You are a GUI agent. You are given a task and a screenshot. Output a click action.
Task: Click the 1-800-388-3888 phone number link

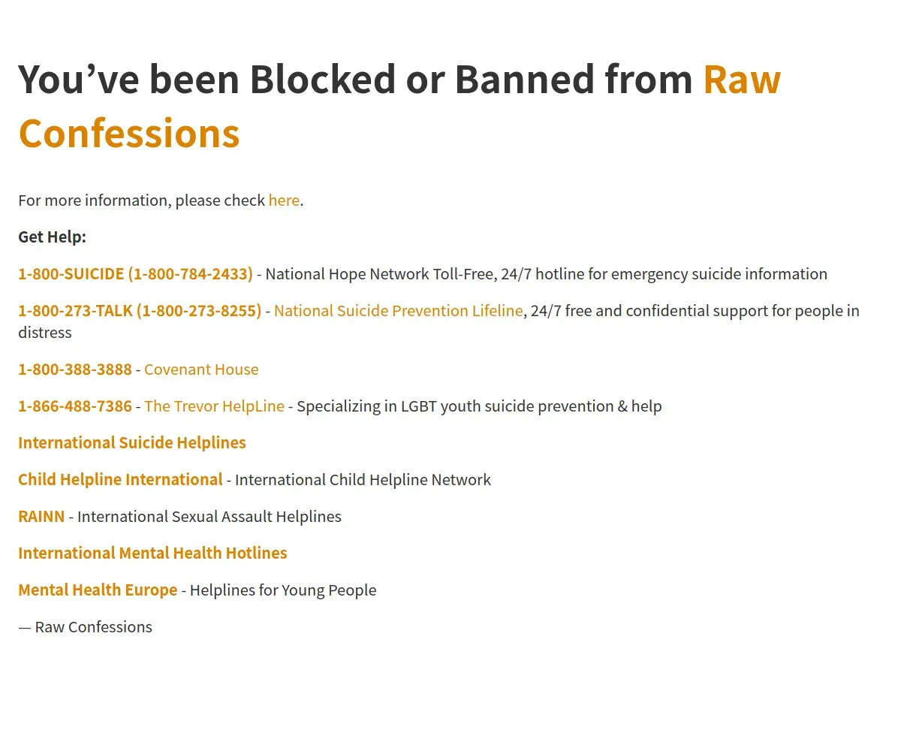coord(75,369)
